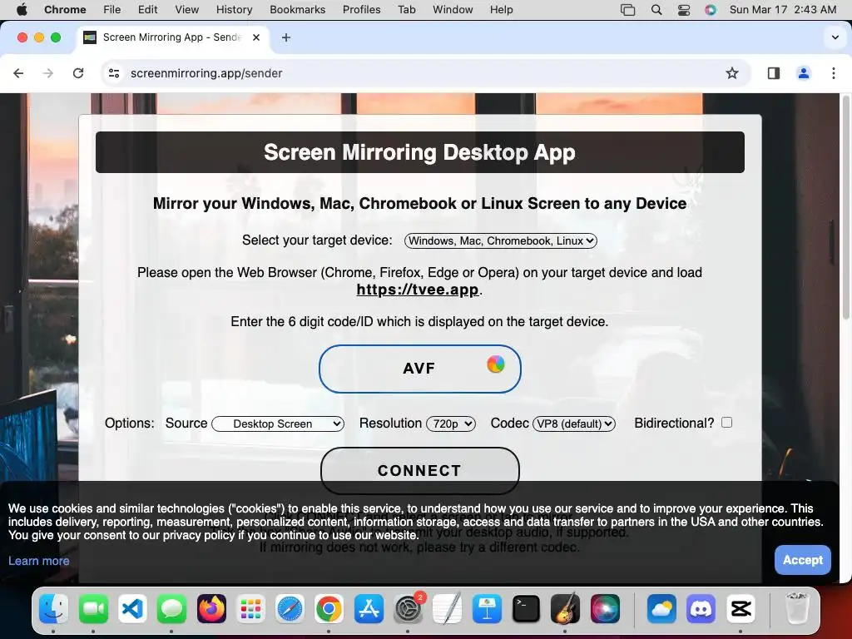This screenshot has height=639, width=852.
Task: Open Learn more cookie link
Action: [38, 561]
